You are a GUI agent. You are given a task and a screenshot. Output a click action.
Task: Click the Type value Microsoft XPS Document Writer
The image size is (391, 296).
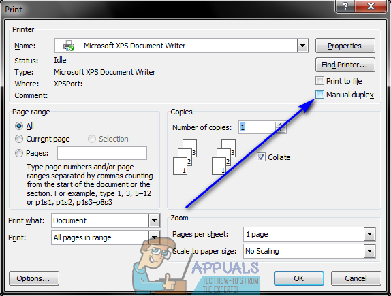104,72
